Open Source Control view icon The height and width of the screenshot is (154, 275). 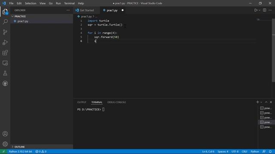click(x=5, y=32)
